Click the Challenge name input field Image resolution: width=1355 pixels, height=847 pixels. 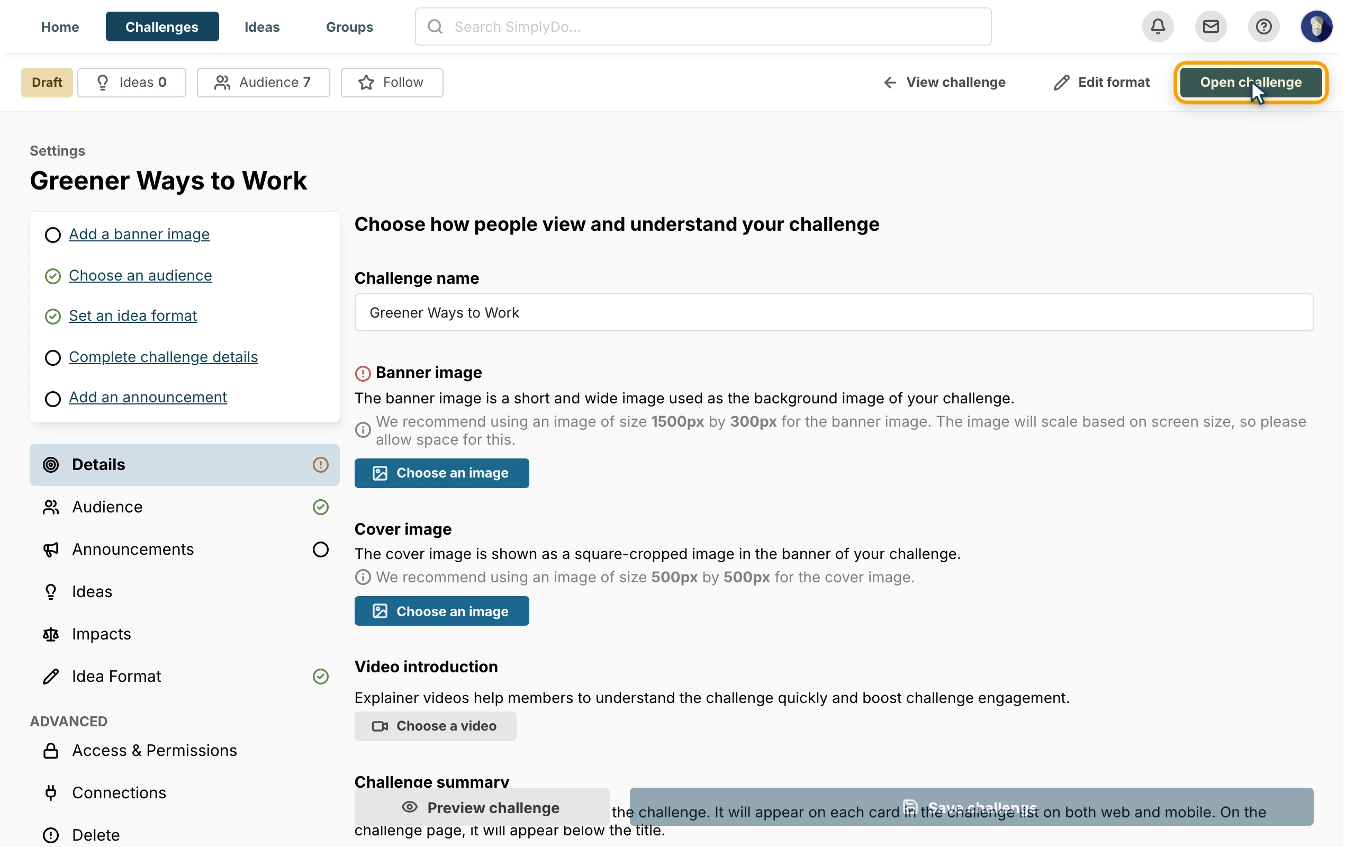click(833, 312)
